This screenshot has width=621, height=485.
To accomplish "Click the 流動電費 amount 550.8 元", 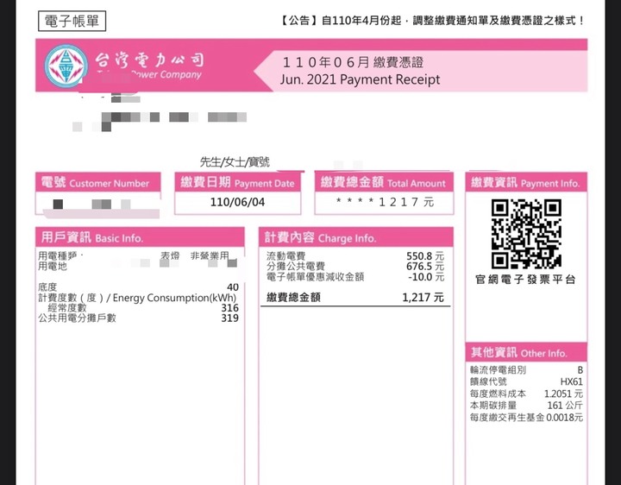I will pos(425,256).
